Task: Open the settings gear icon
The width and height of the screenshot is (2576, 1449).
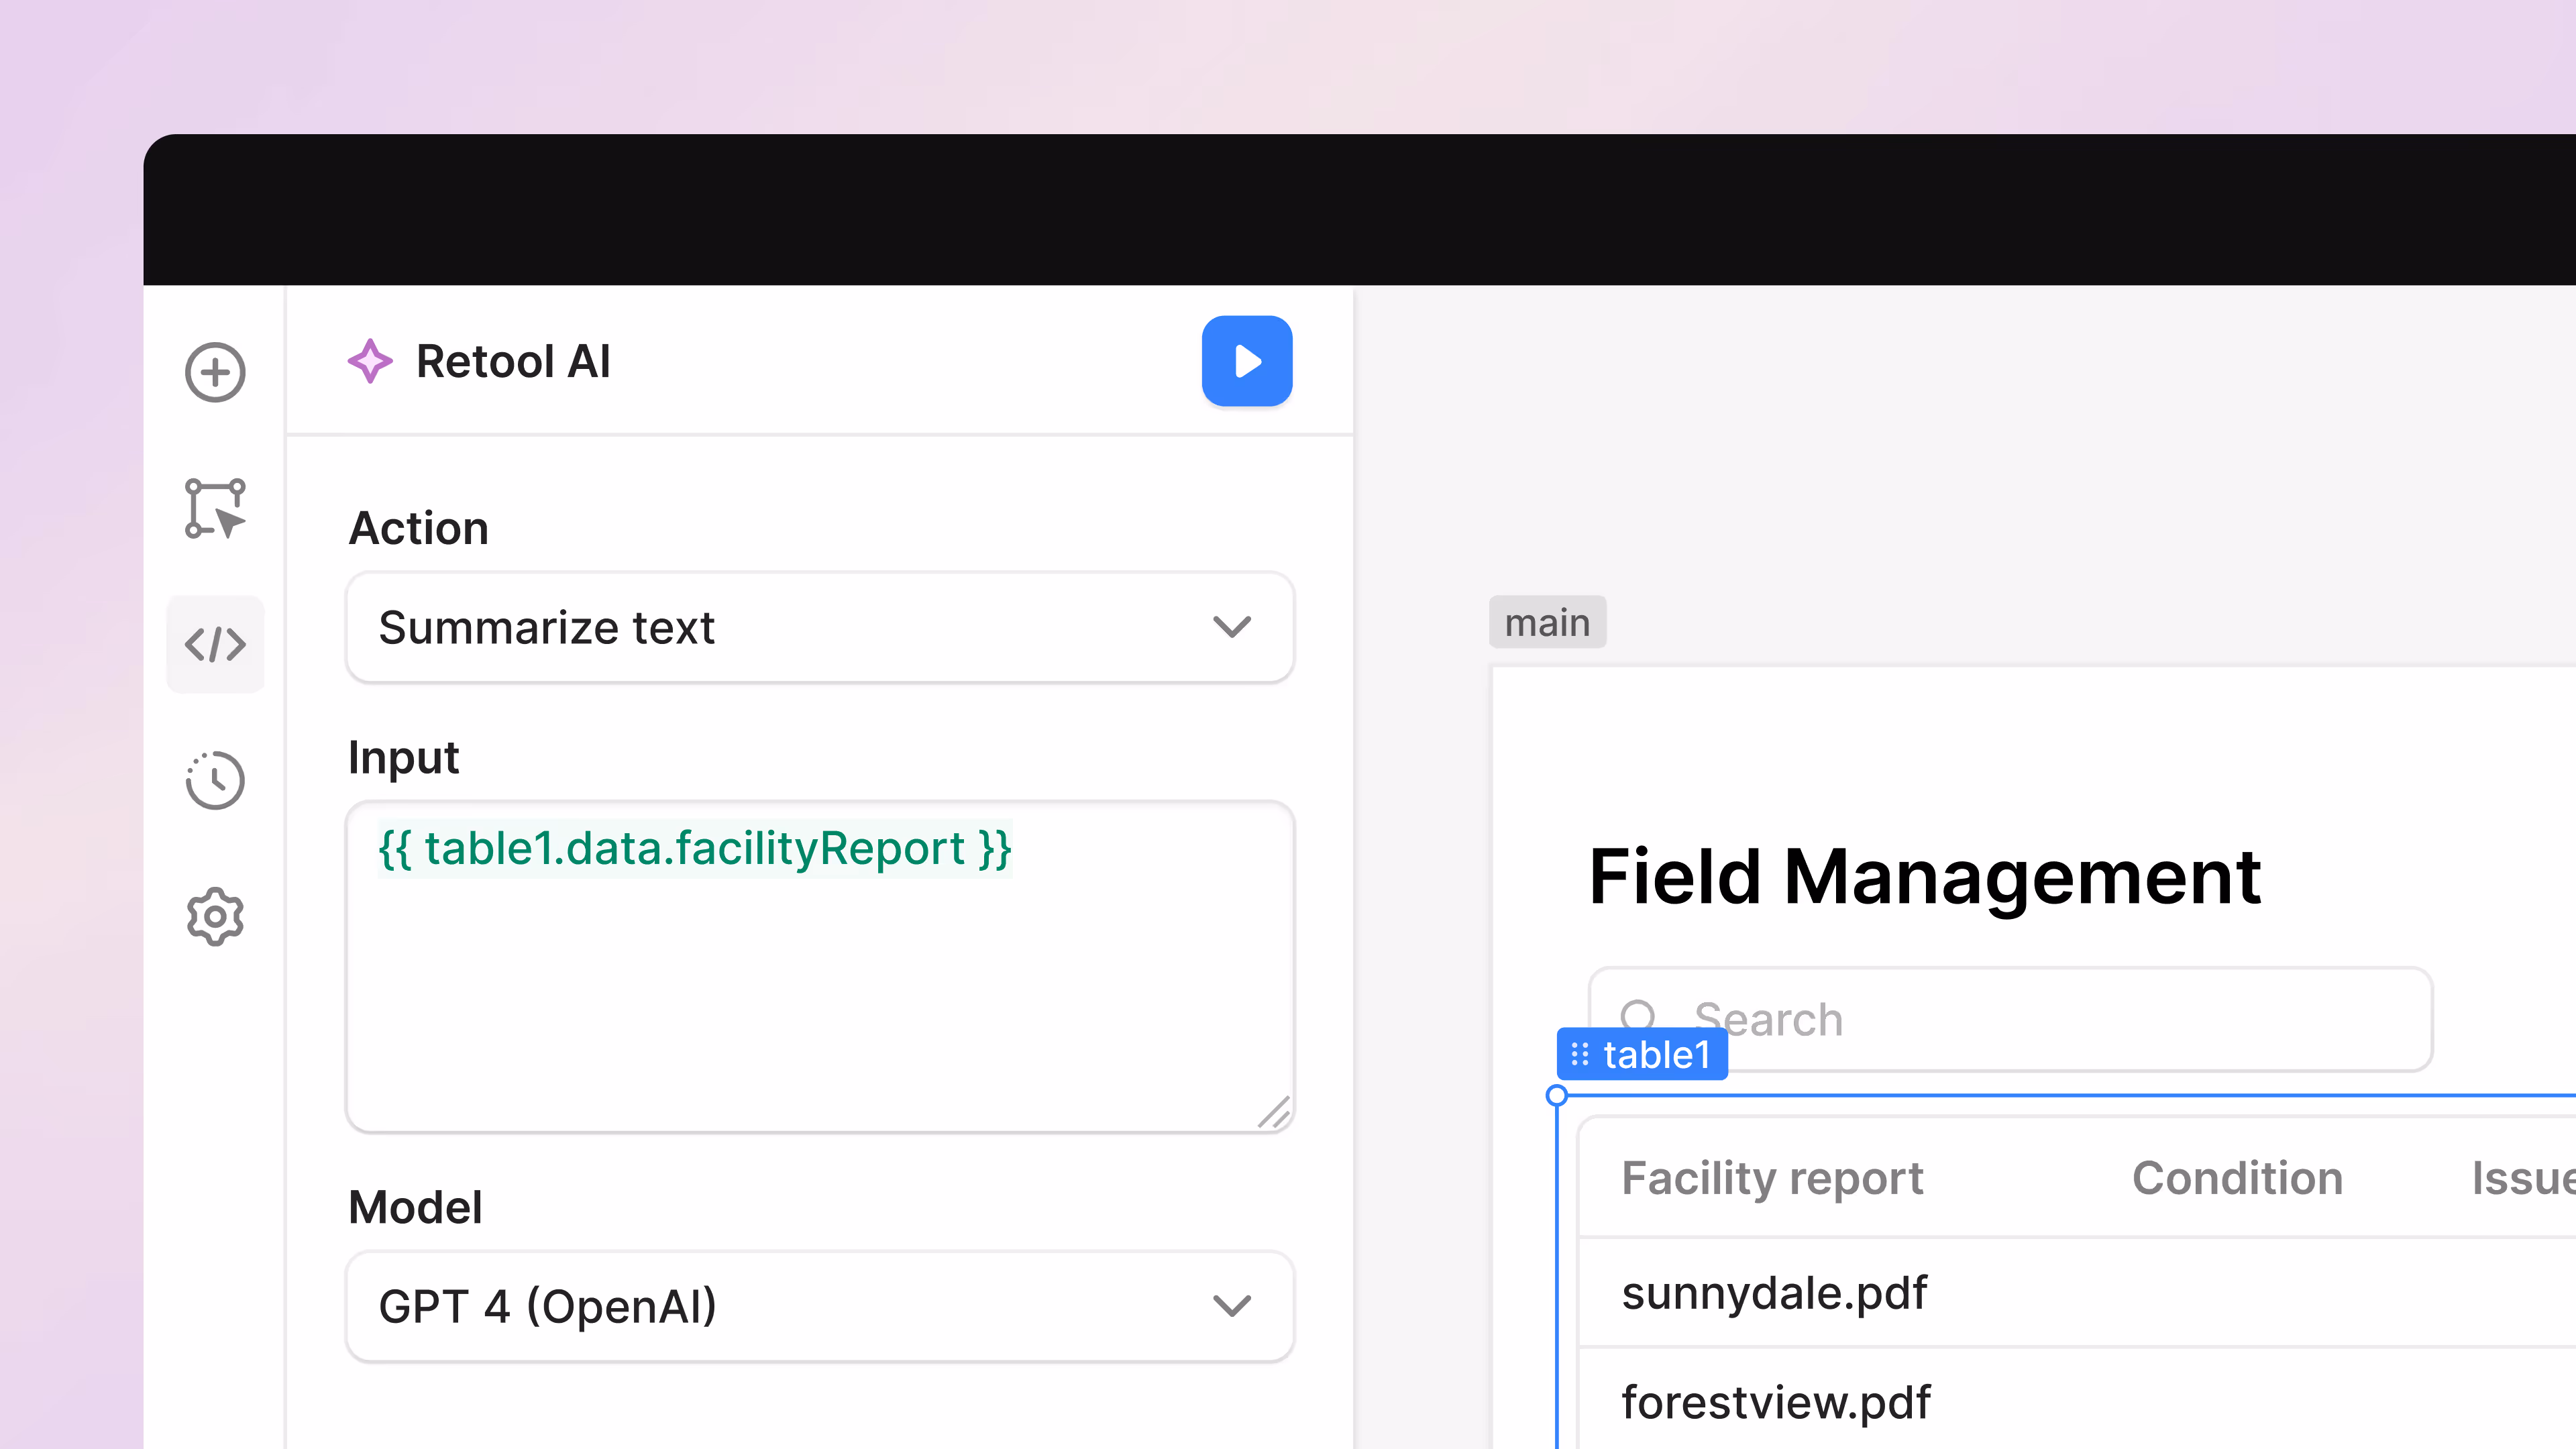Action: (x=215, y=916)
